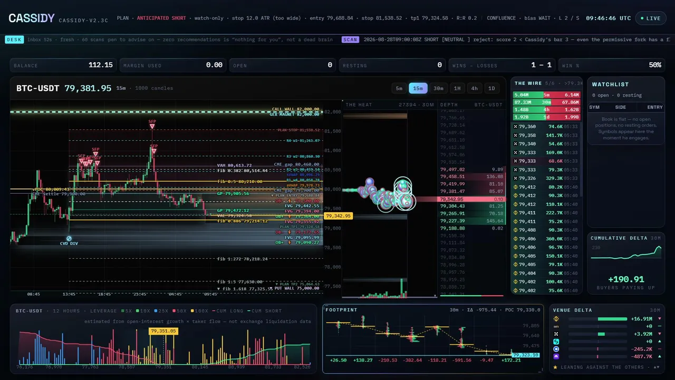Click the 5m row in The Wire volume bars

[547, 95]
